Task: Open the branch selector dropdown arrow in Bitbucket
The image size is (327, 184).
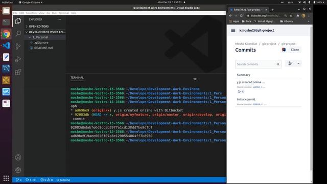Action: (298, 63)
